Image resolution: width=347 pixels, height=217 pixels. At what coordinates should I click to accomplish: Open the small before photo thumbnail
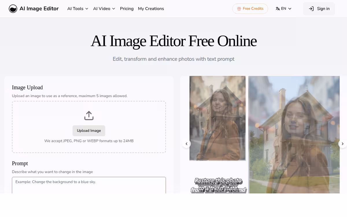(217, 118)
